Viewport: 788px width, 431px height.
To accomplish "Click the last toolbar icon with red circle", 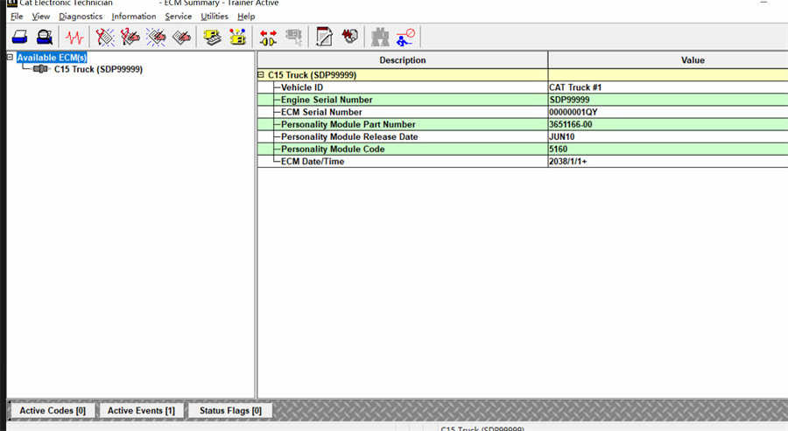I will [405, 38].
